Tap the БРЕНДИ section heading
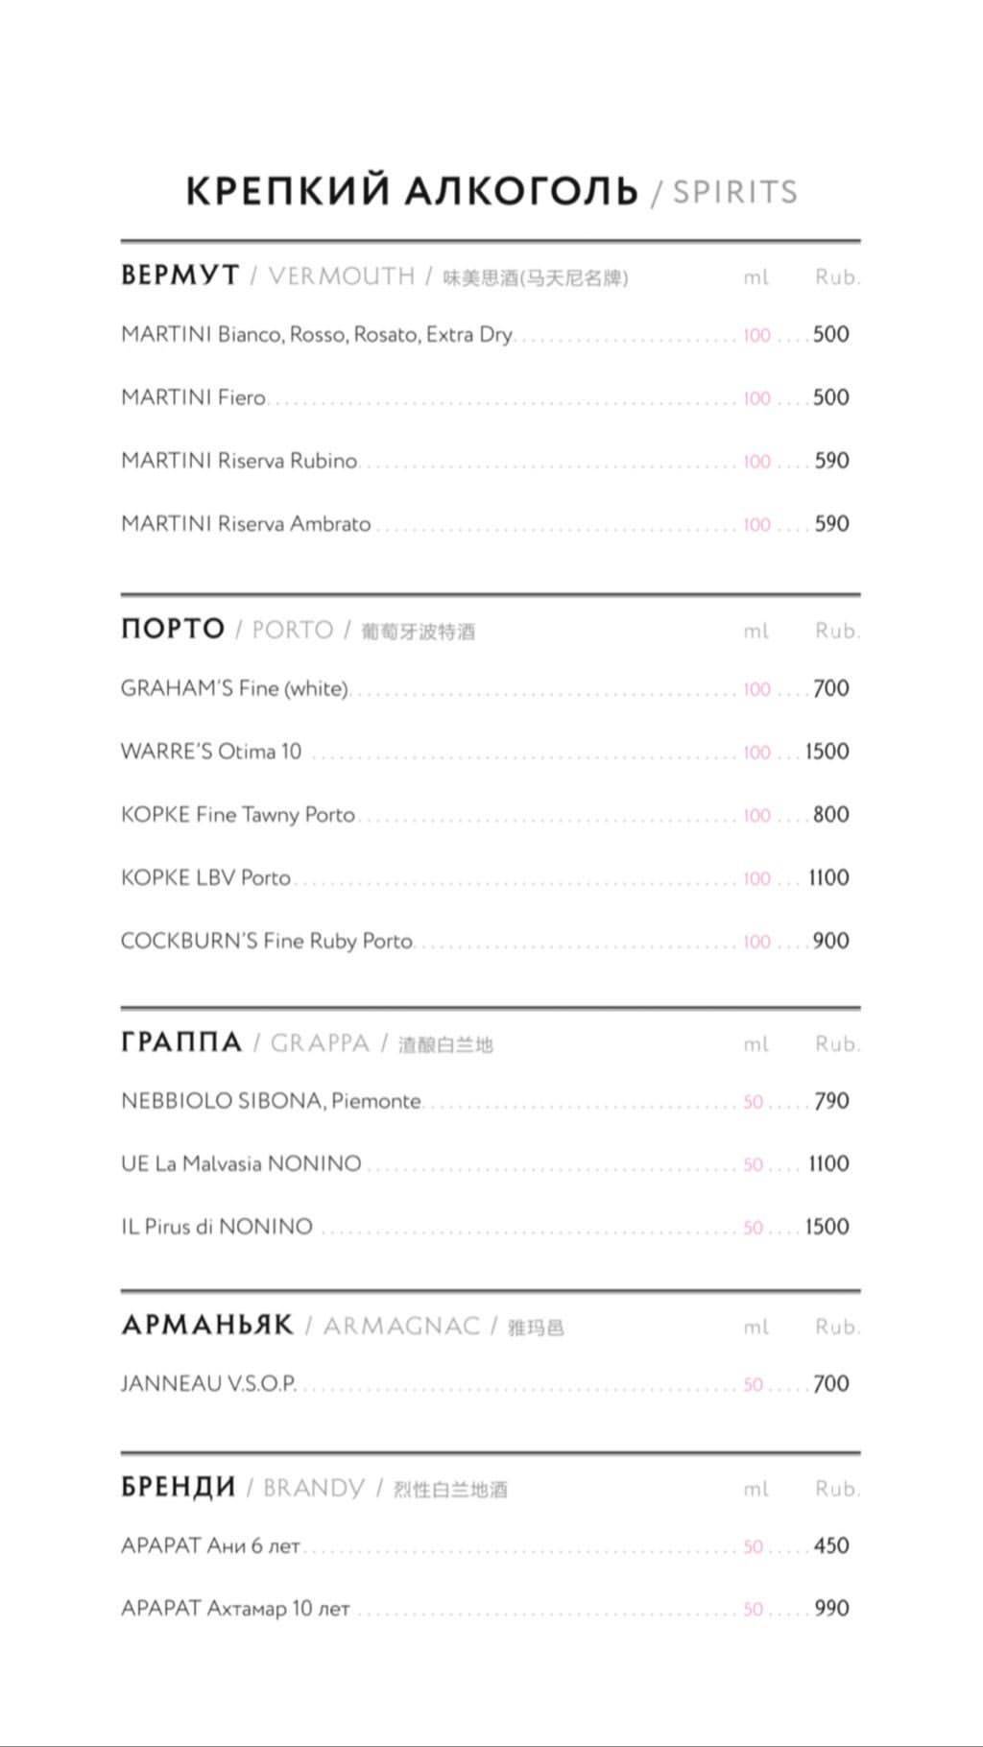The image size is (983, 1747). [x=179, y=1488]
